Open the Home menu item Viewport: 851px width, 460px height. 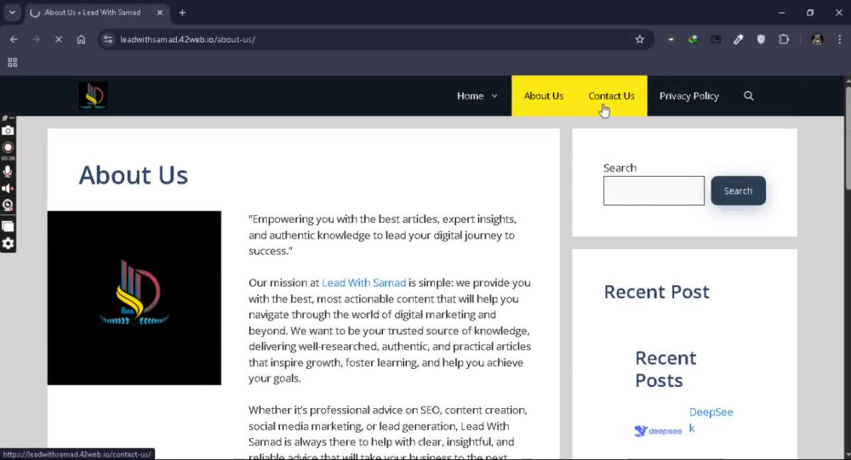pyautogui.click(x=470, y=96)
